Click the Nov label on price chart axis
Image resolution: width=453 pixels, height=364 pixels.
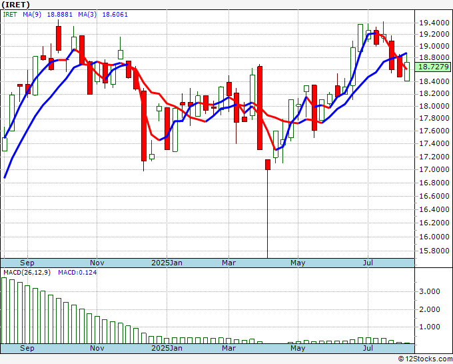97,263
